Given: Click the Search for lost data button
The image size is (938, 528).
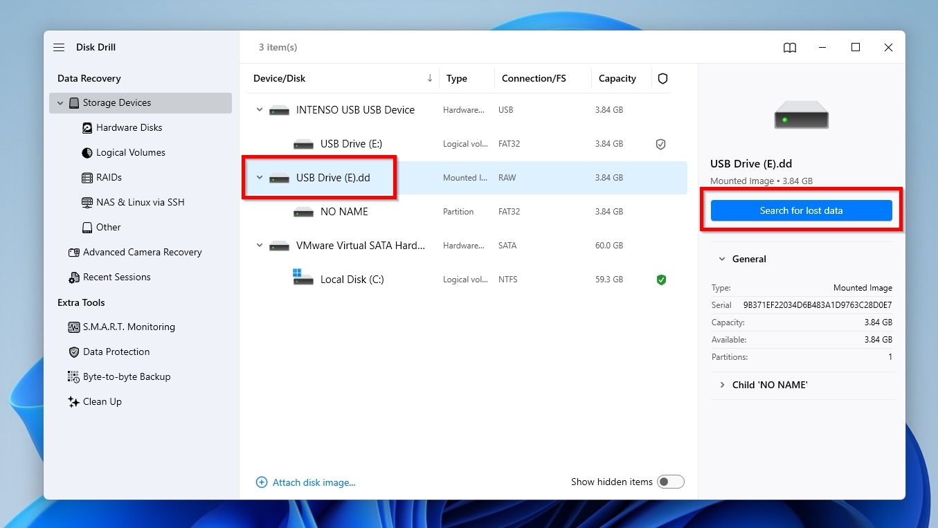Looking at the screenshot, I should pyautogui.click(x=801, y=210).
